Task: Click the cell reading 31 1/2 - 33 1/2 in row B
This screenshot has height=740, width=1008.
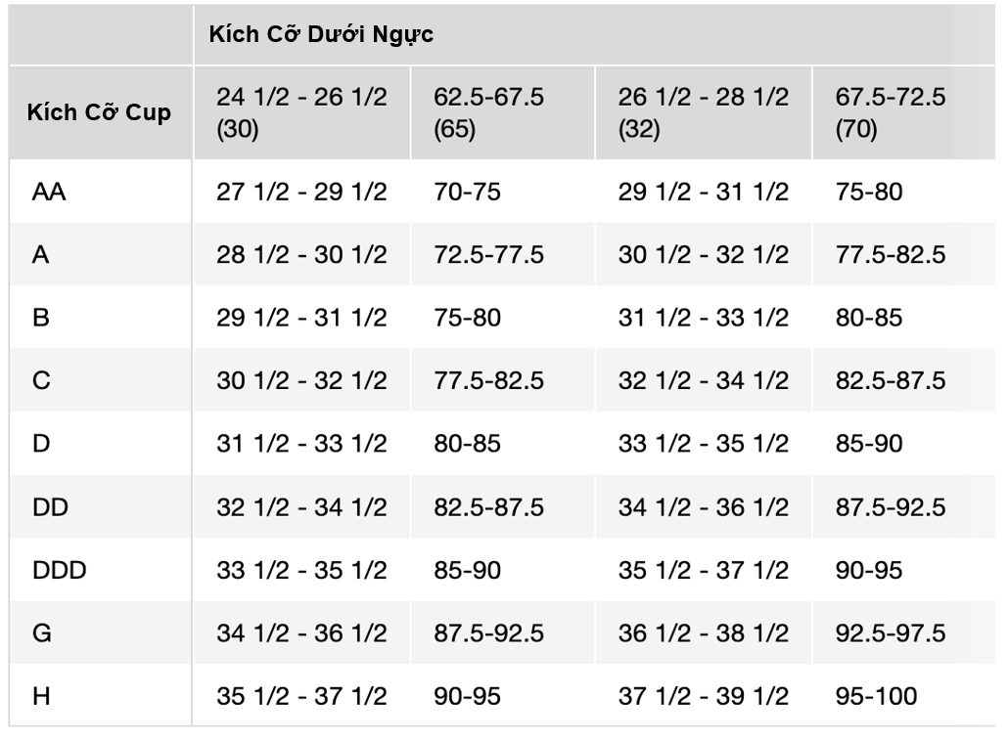Action: click(703, 318)
